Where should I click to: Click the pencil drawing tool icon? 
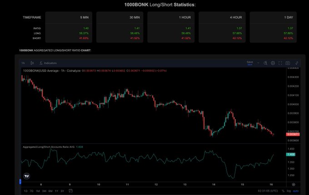click(297, 63)
